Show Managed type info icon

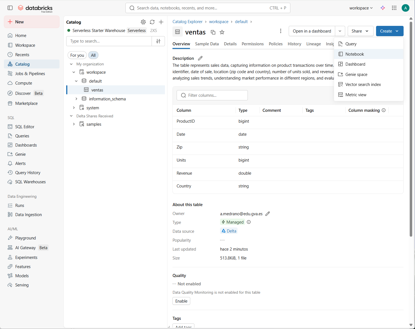(249, 222)
